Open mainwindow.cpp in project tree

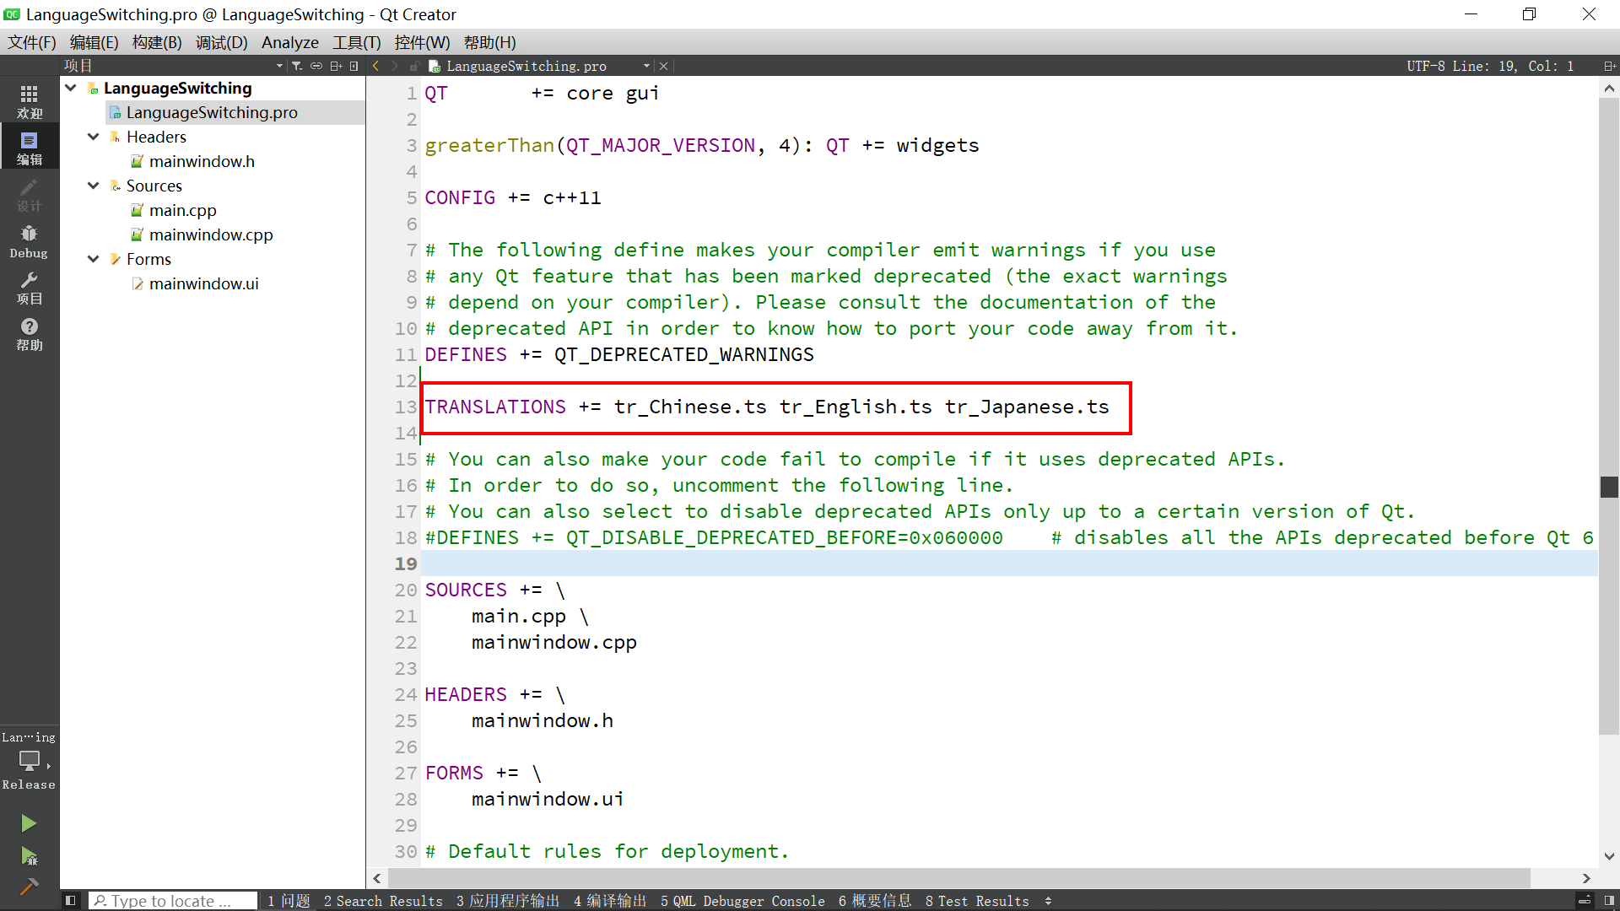pyautogui.click(x=211, y=234)
